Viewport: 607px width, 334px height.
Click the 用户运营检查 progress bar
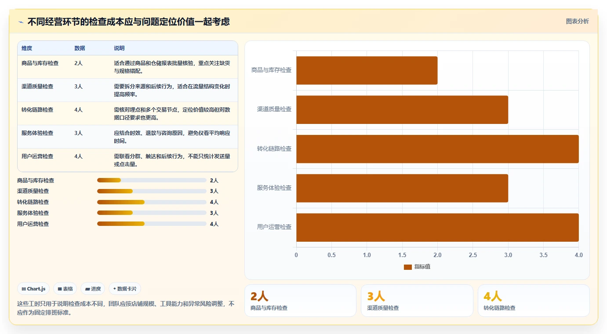152,224
